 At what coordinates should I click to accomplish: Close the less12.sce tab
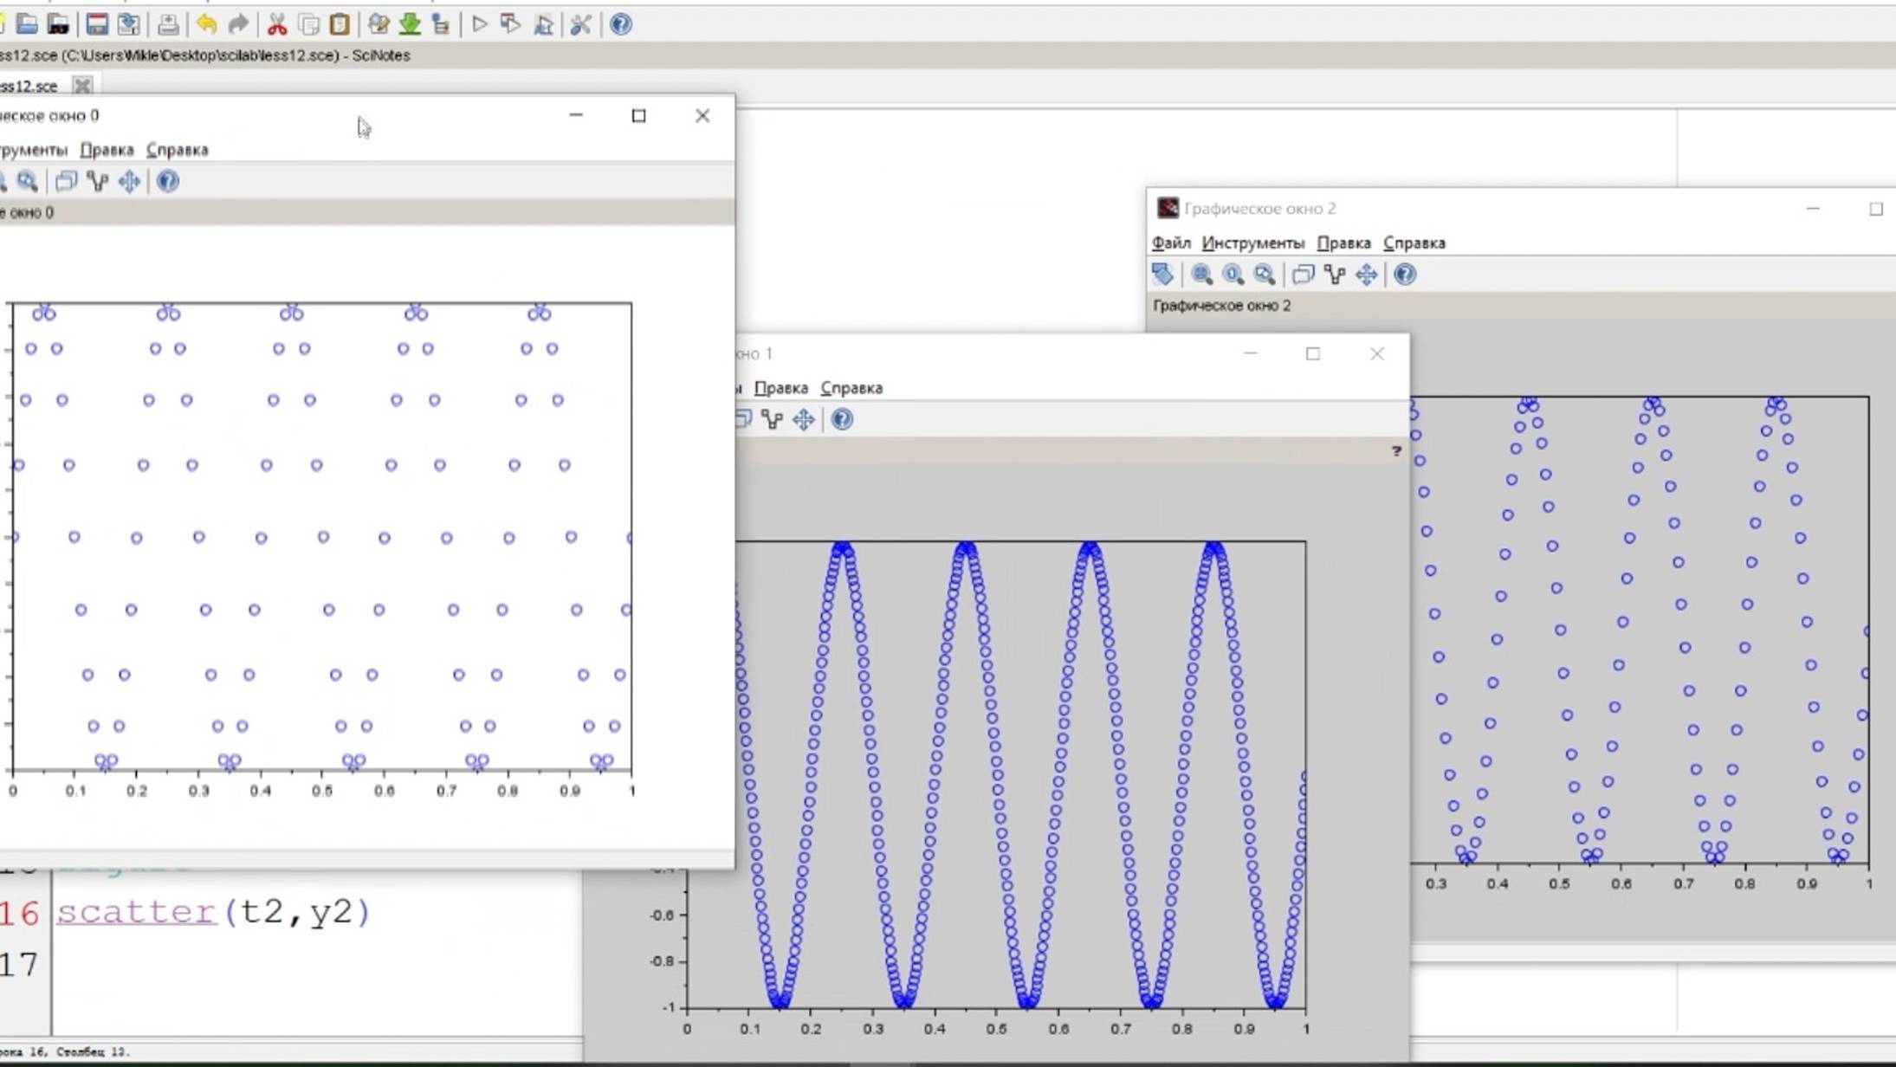point(82,86)
